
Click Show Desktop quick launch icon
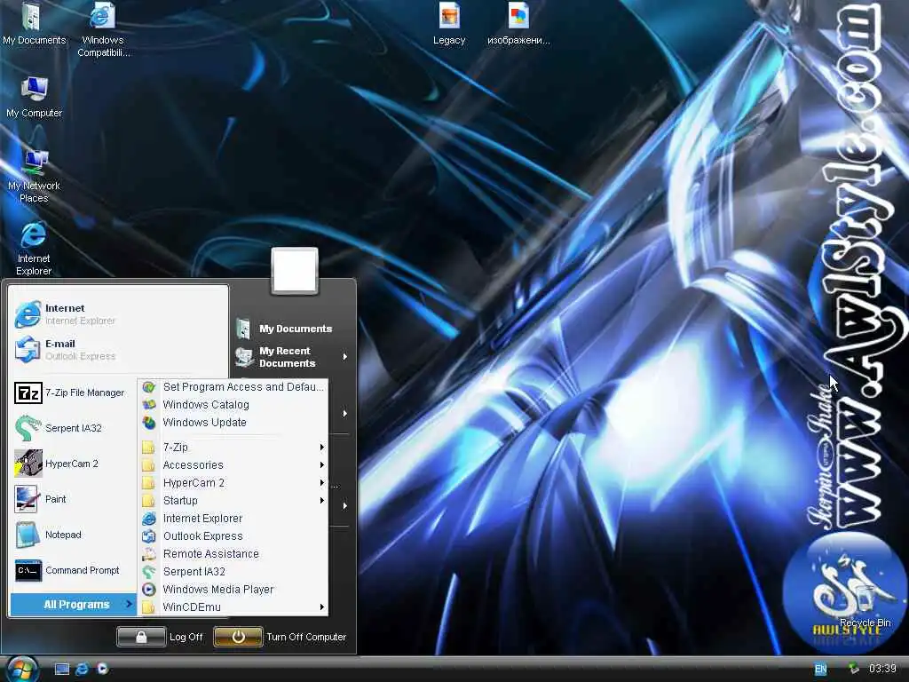pyautogui.click(x=62, y=669)
